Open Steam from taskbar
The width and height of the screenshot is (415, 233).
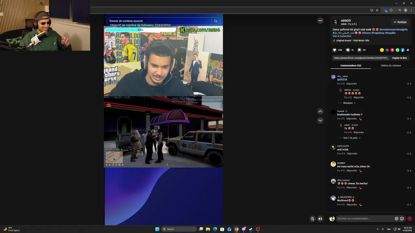(x=251, y=229)
